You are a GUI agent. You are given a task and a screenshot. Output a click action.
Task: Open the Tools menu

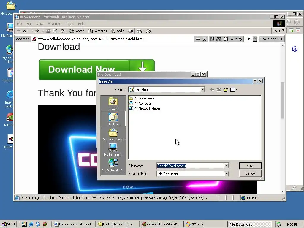pyautogui.click(x=70, y=24)
